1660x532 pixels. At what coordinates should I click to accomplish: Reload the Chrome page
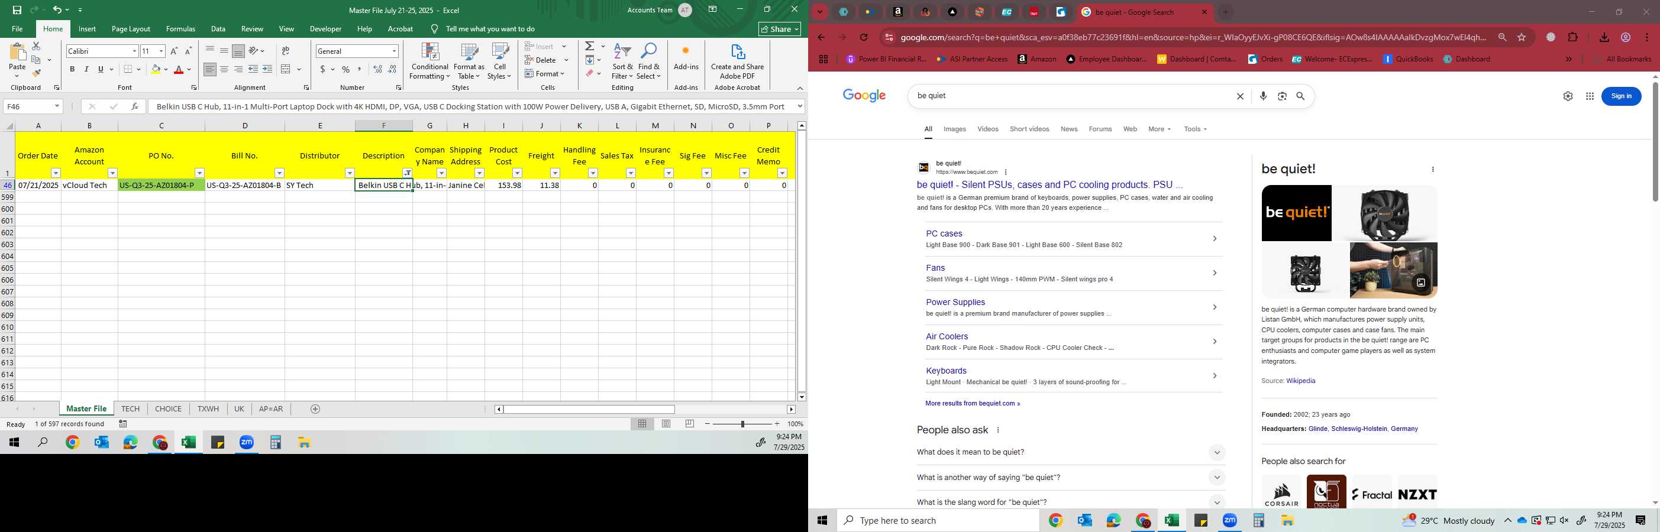pyautogui.click(x=864, y=37)
